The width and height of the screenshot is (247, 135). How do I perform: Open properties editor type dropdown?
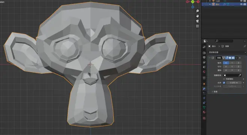coord(205,41)
